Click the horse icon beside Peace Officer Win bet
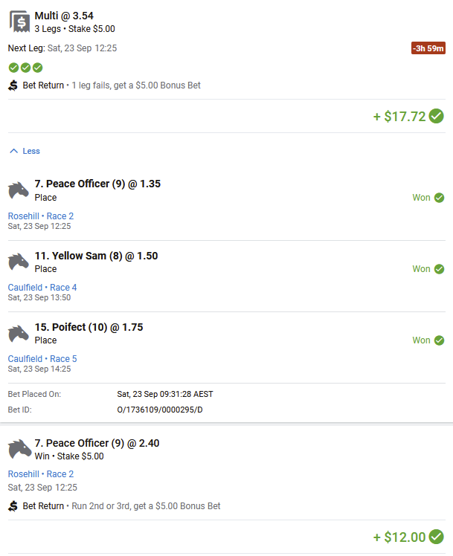Screen dimensions: 453x556 [x=20, y=449]
